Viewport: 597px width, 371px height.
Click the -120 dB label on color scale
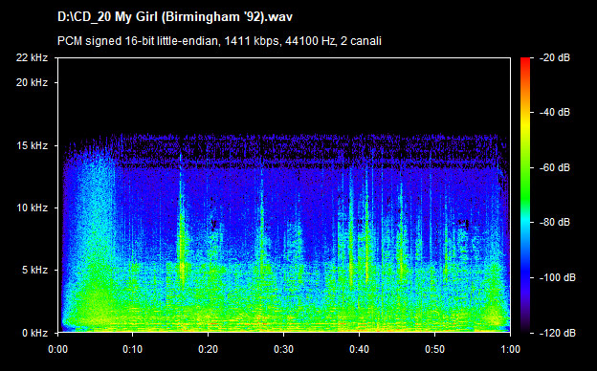[x=558, y=333]
